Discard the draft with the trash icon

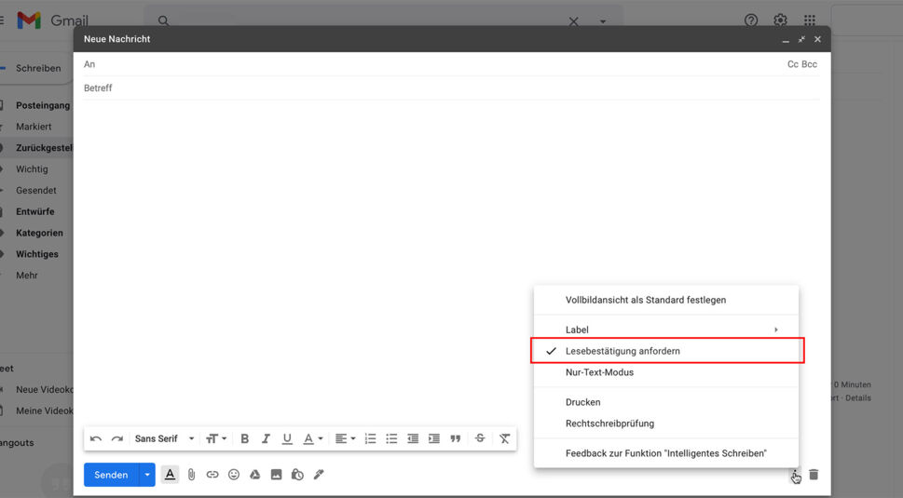[814, 475]
